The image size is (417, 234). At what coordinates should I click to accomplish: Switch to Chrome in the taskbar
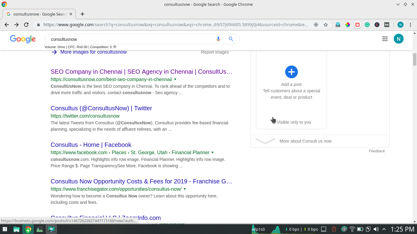coord(28,229)
